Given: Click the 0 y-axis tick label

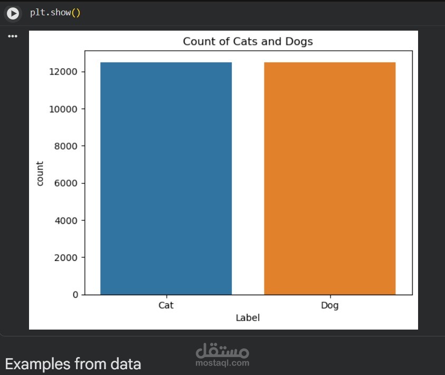Looking at the screenshot, I should [x=75, y=295].
